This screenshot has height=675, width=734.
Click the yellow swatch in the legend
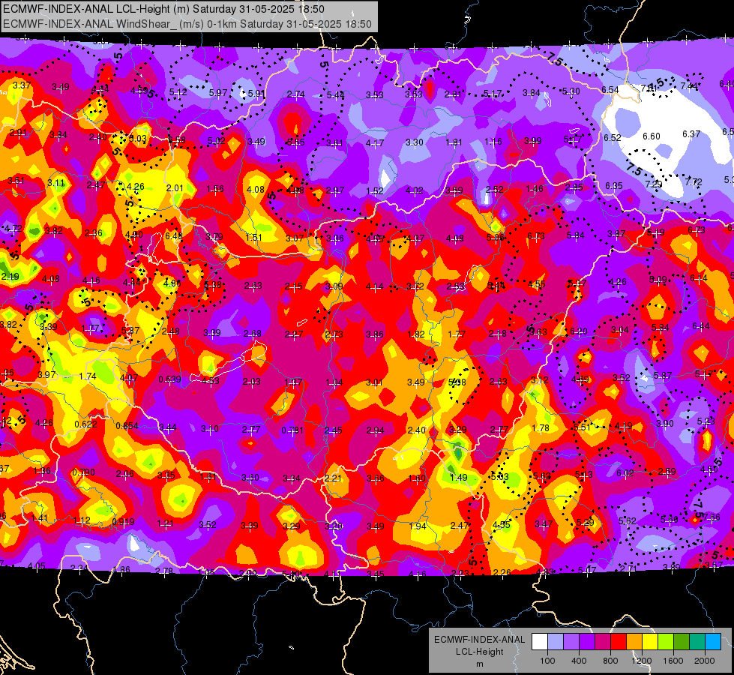click(650, 642)
